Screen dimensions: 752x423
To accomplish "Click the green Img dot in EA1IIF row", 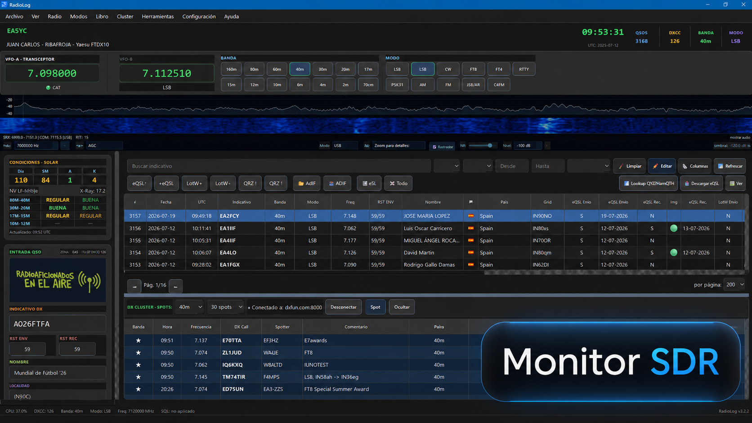I will click(674, 228).
